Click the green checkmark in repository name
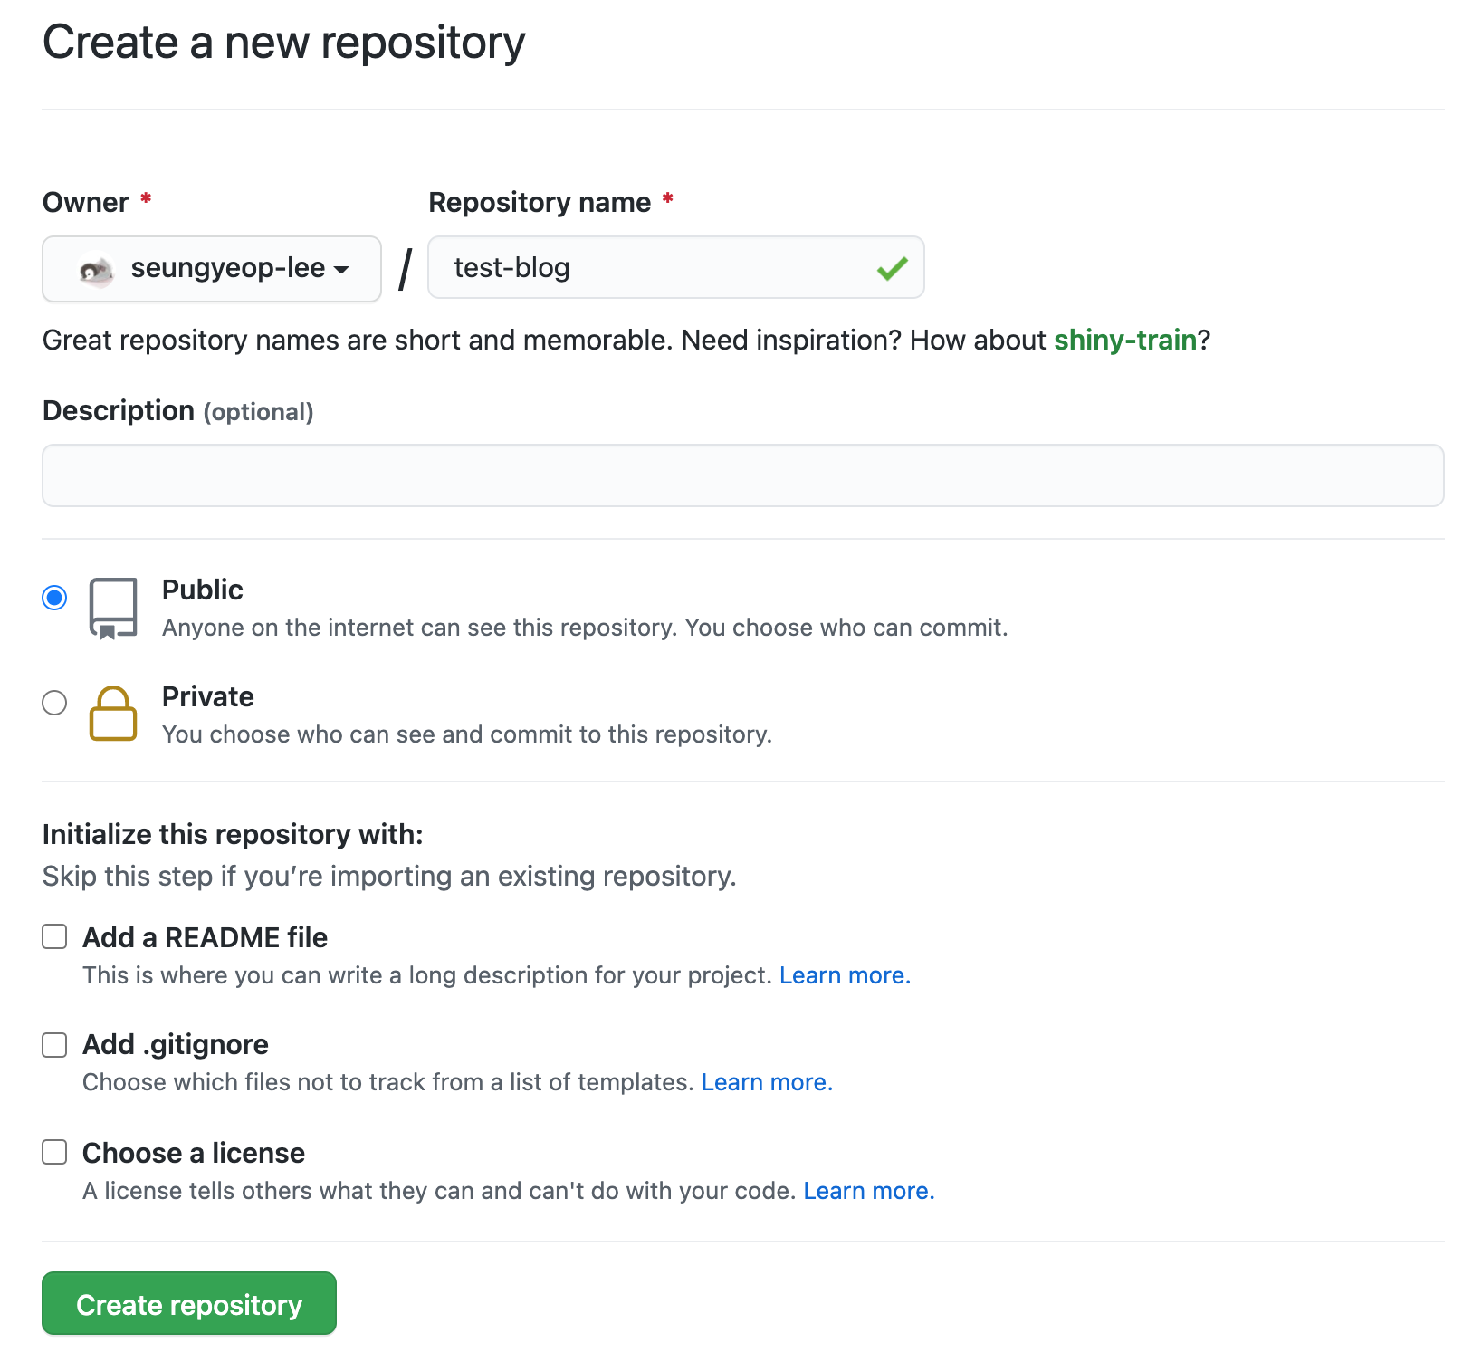The image size is (1472, 1362). [892, 268]
